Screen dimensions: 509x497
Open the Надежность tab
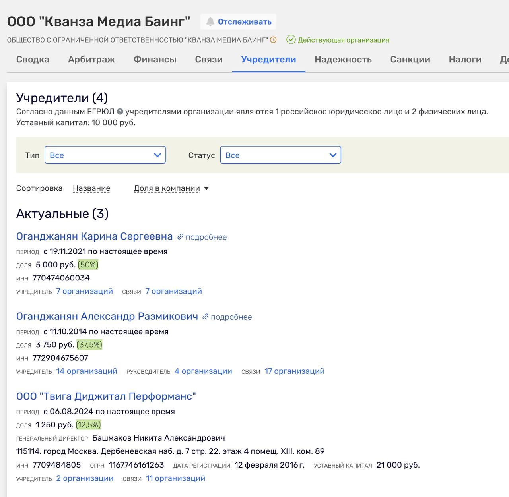pyautogui.click(x=343, y=60)
